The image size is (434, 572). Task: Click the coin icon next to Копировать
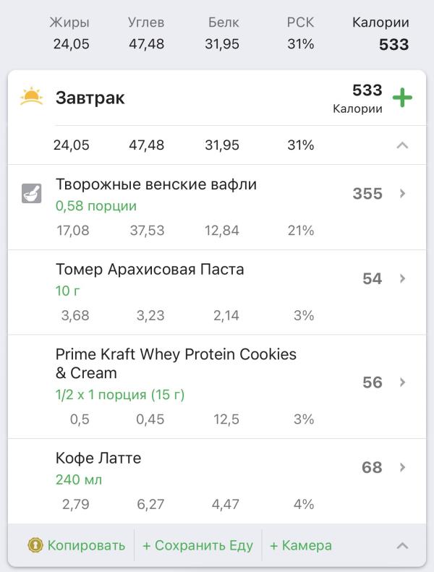point(34,545)
